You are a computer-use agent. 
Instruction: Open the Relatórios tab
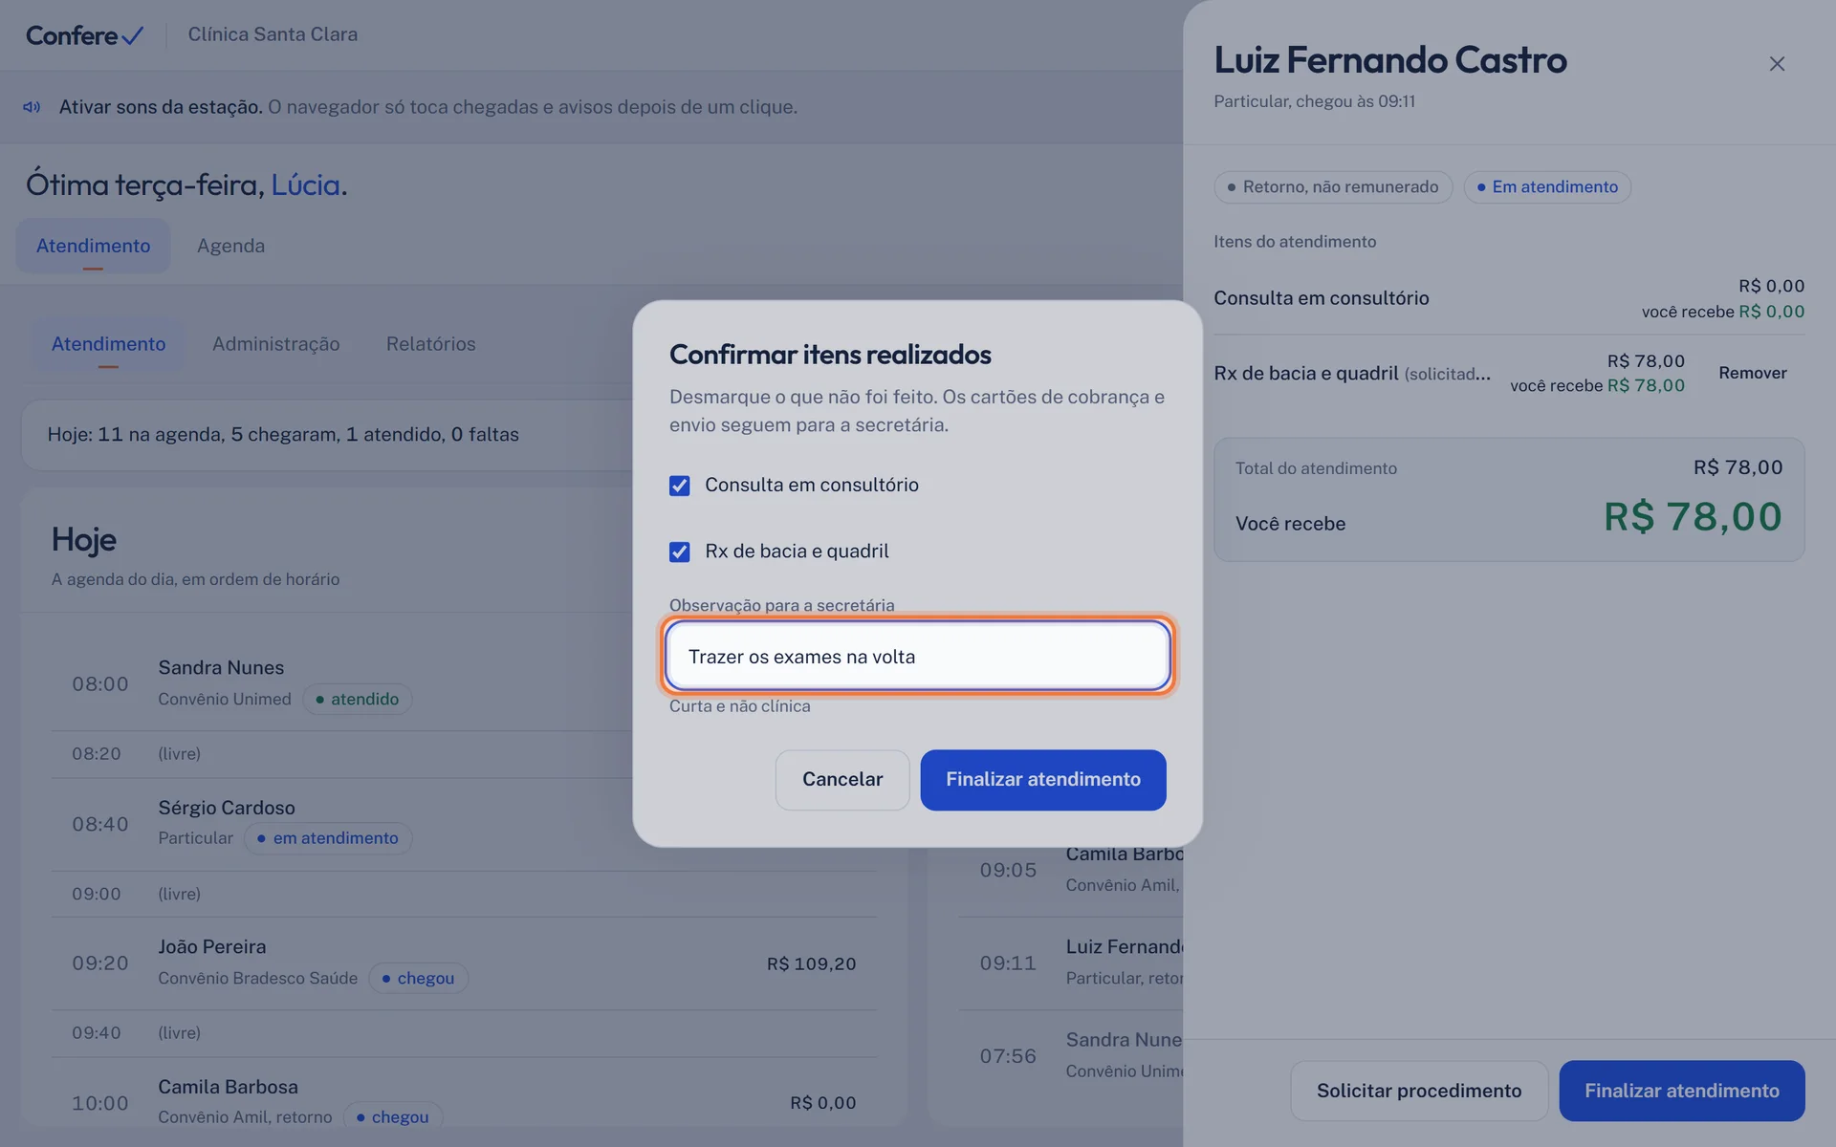[430, 344]
